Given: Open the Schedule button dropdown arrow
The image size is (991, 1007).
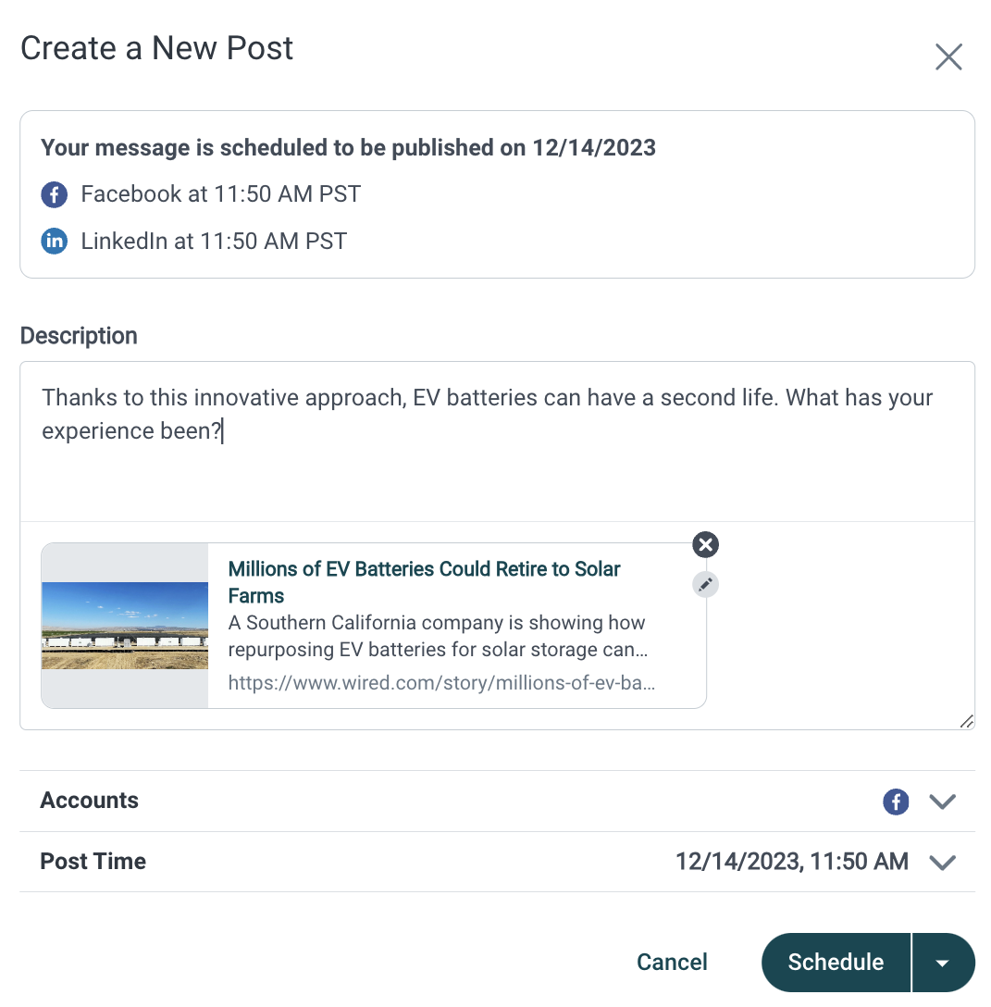Looking at the screenshot, I should (944, 962).
